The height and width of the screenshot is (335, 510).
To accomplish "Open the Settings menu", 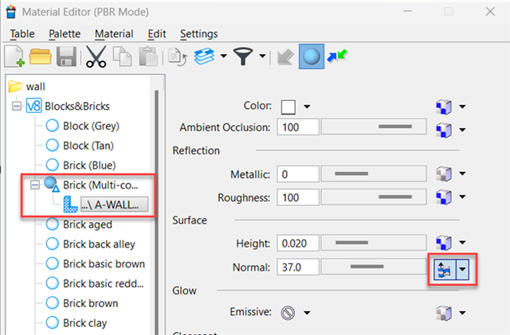I will (x=198, y=34).
